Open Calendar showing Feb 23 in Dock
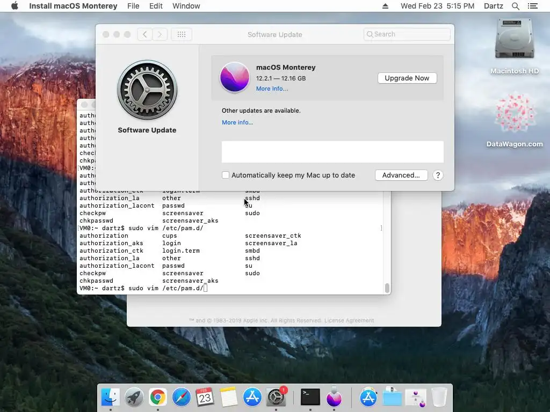The width and height of the screenshot is (550, 412). coord(205,397)
